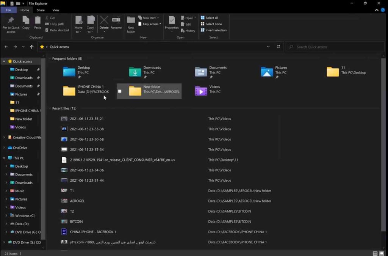Click the Search Quick access box

pyautogui.click(x=335, y=47)
